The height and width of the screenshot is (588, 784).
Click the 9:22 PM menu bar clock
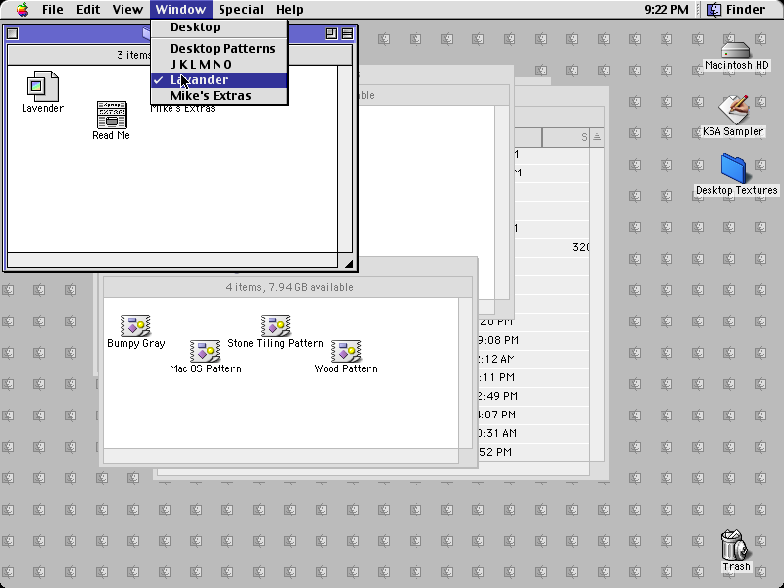(666, 10)
